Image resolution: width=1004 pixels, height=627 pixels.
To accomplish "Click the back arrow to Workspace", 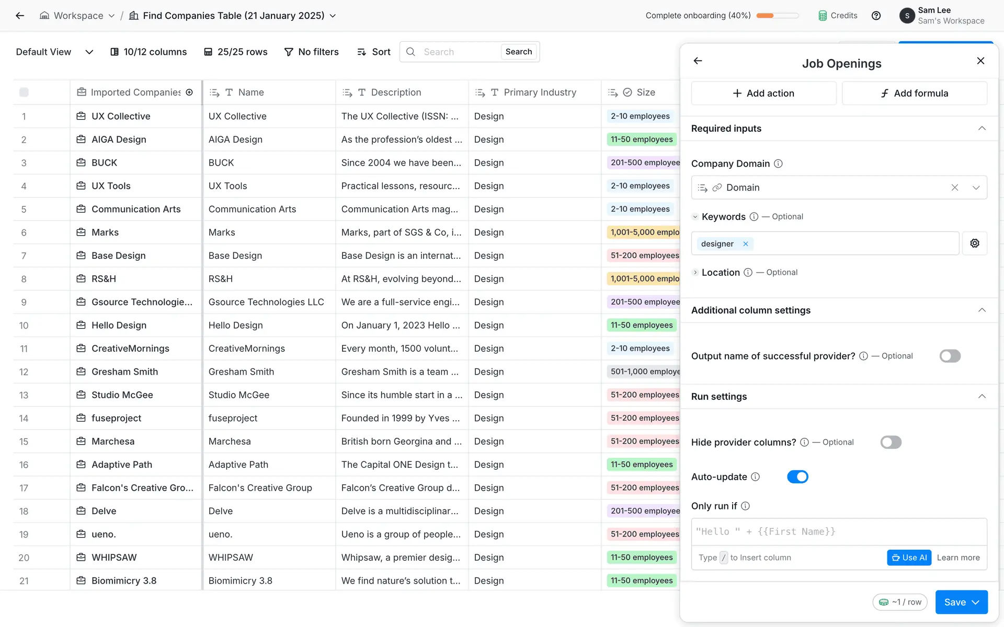I will (x=20, y=16).
